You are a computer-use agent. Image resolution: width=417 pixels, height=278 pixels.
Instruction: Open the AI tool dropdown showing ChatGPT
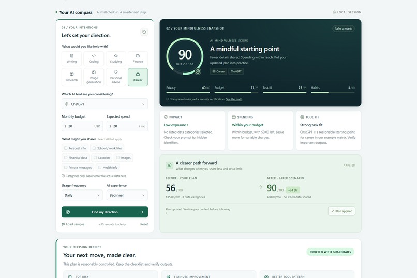tap(105, 104)
